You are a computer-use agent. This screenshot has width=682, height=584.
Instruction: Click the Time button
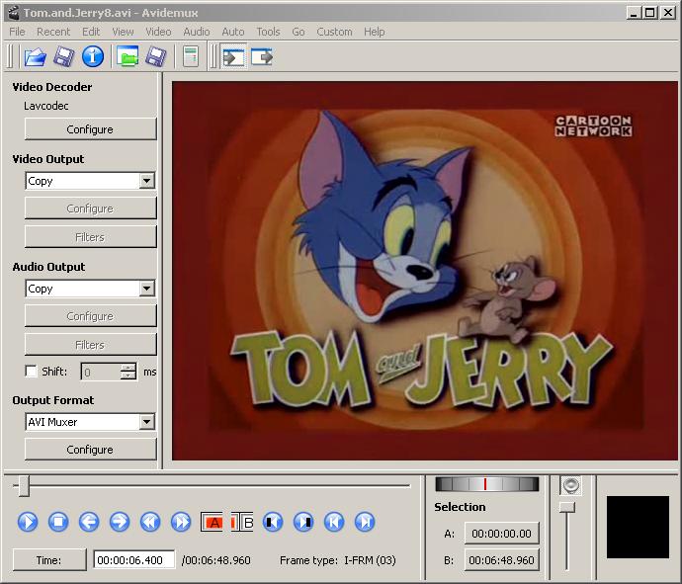point(49,559)
